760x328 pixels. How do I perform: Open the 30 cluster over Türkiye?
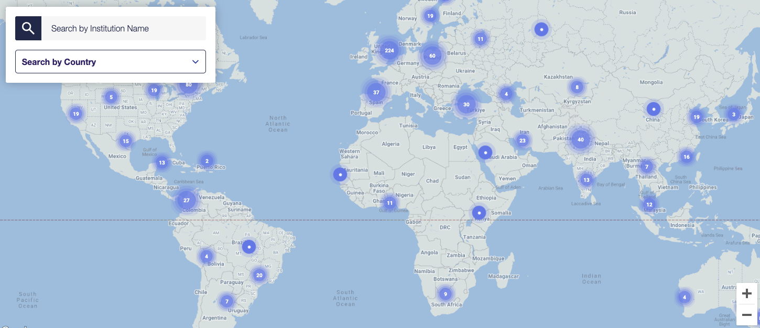pyautogui.click(x=466, y=104)
